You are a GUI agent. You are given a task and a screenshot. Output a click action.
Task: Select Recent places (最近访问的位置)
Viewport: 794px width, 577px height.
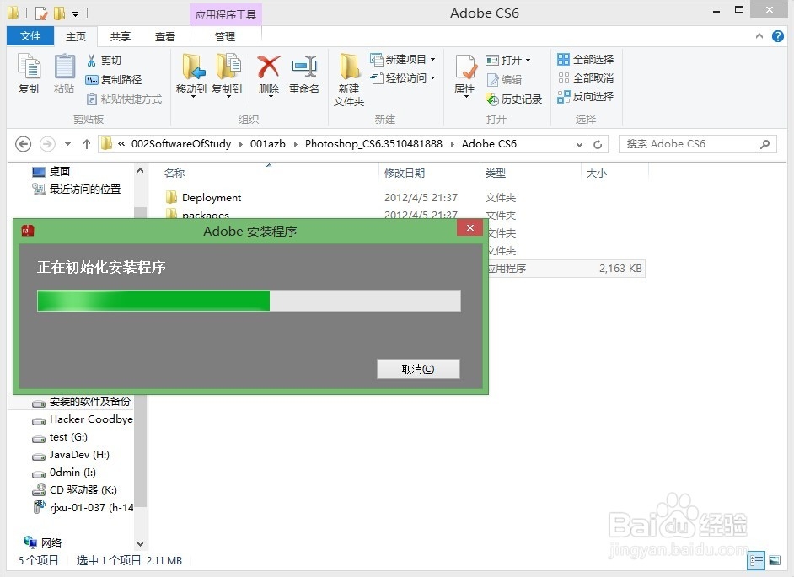[77, 190]
